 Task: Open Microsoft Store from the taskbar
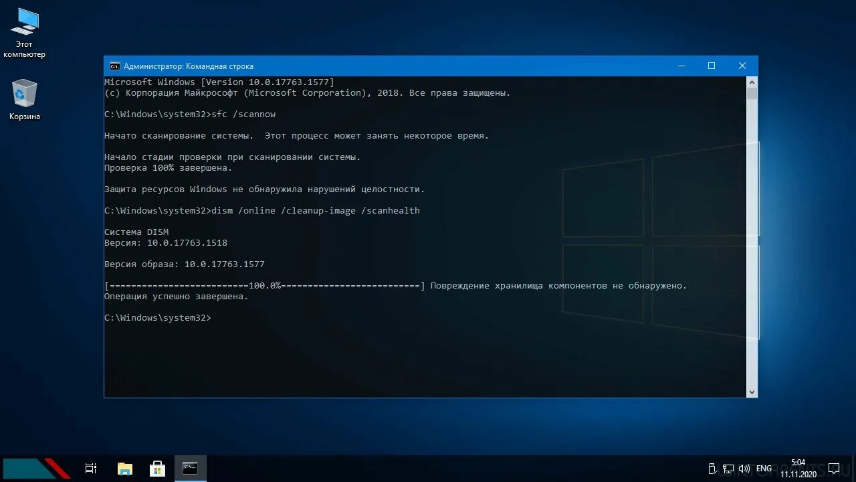pyautogui.click(x=157, y=469)
